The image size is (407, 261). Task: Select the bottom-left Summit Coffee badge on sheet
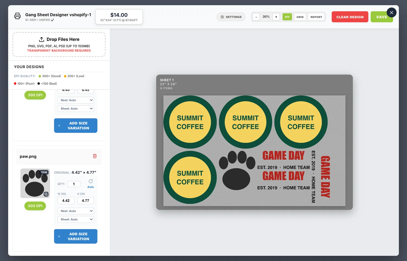(190, 177)
